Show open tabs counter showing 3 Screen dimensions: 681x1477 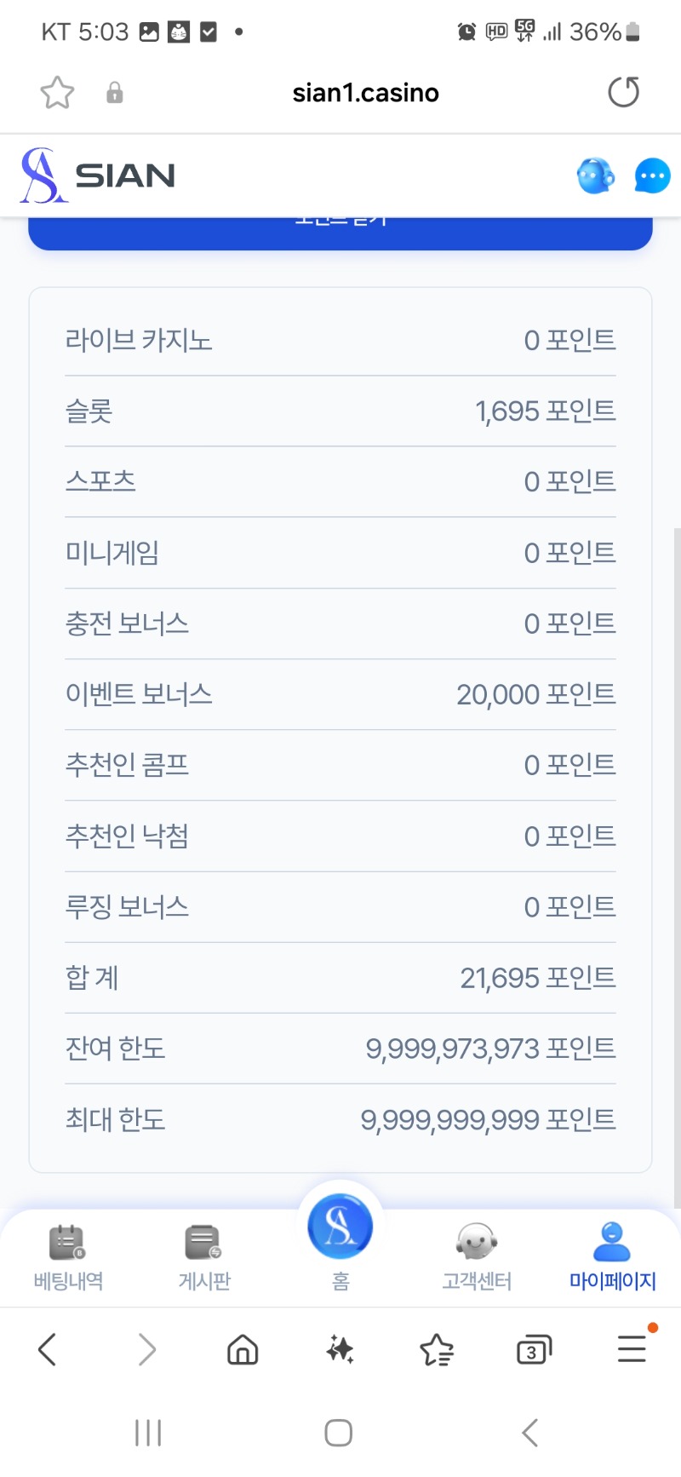534,1350
